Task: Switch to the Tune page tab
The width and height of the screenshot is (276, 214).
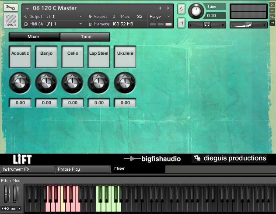Action: [x=85, y=37]
